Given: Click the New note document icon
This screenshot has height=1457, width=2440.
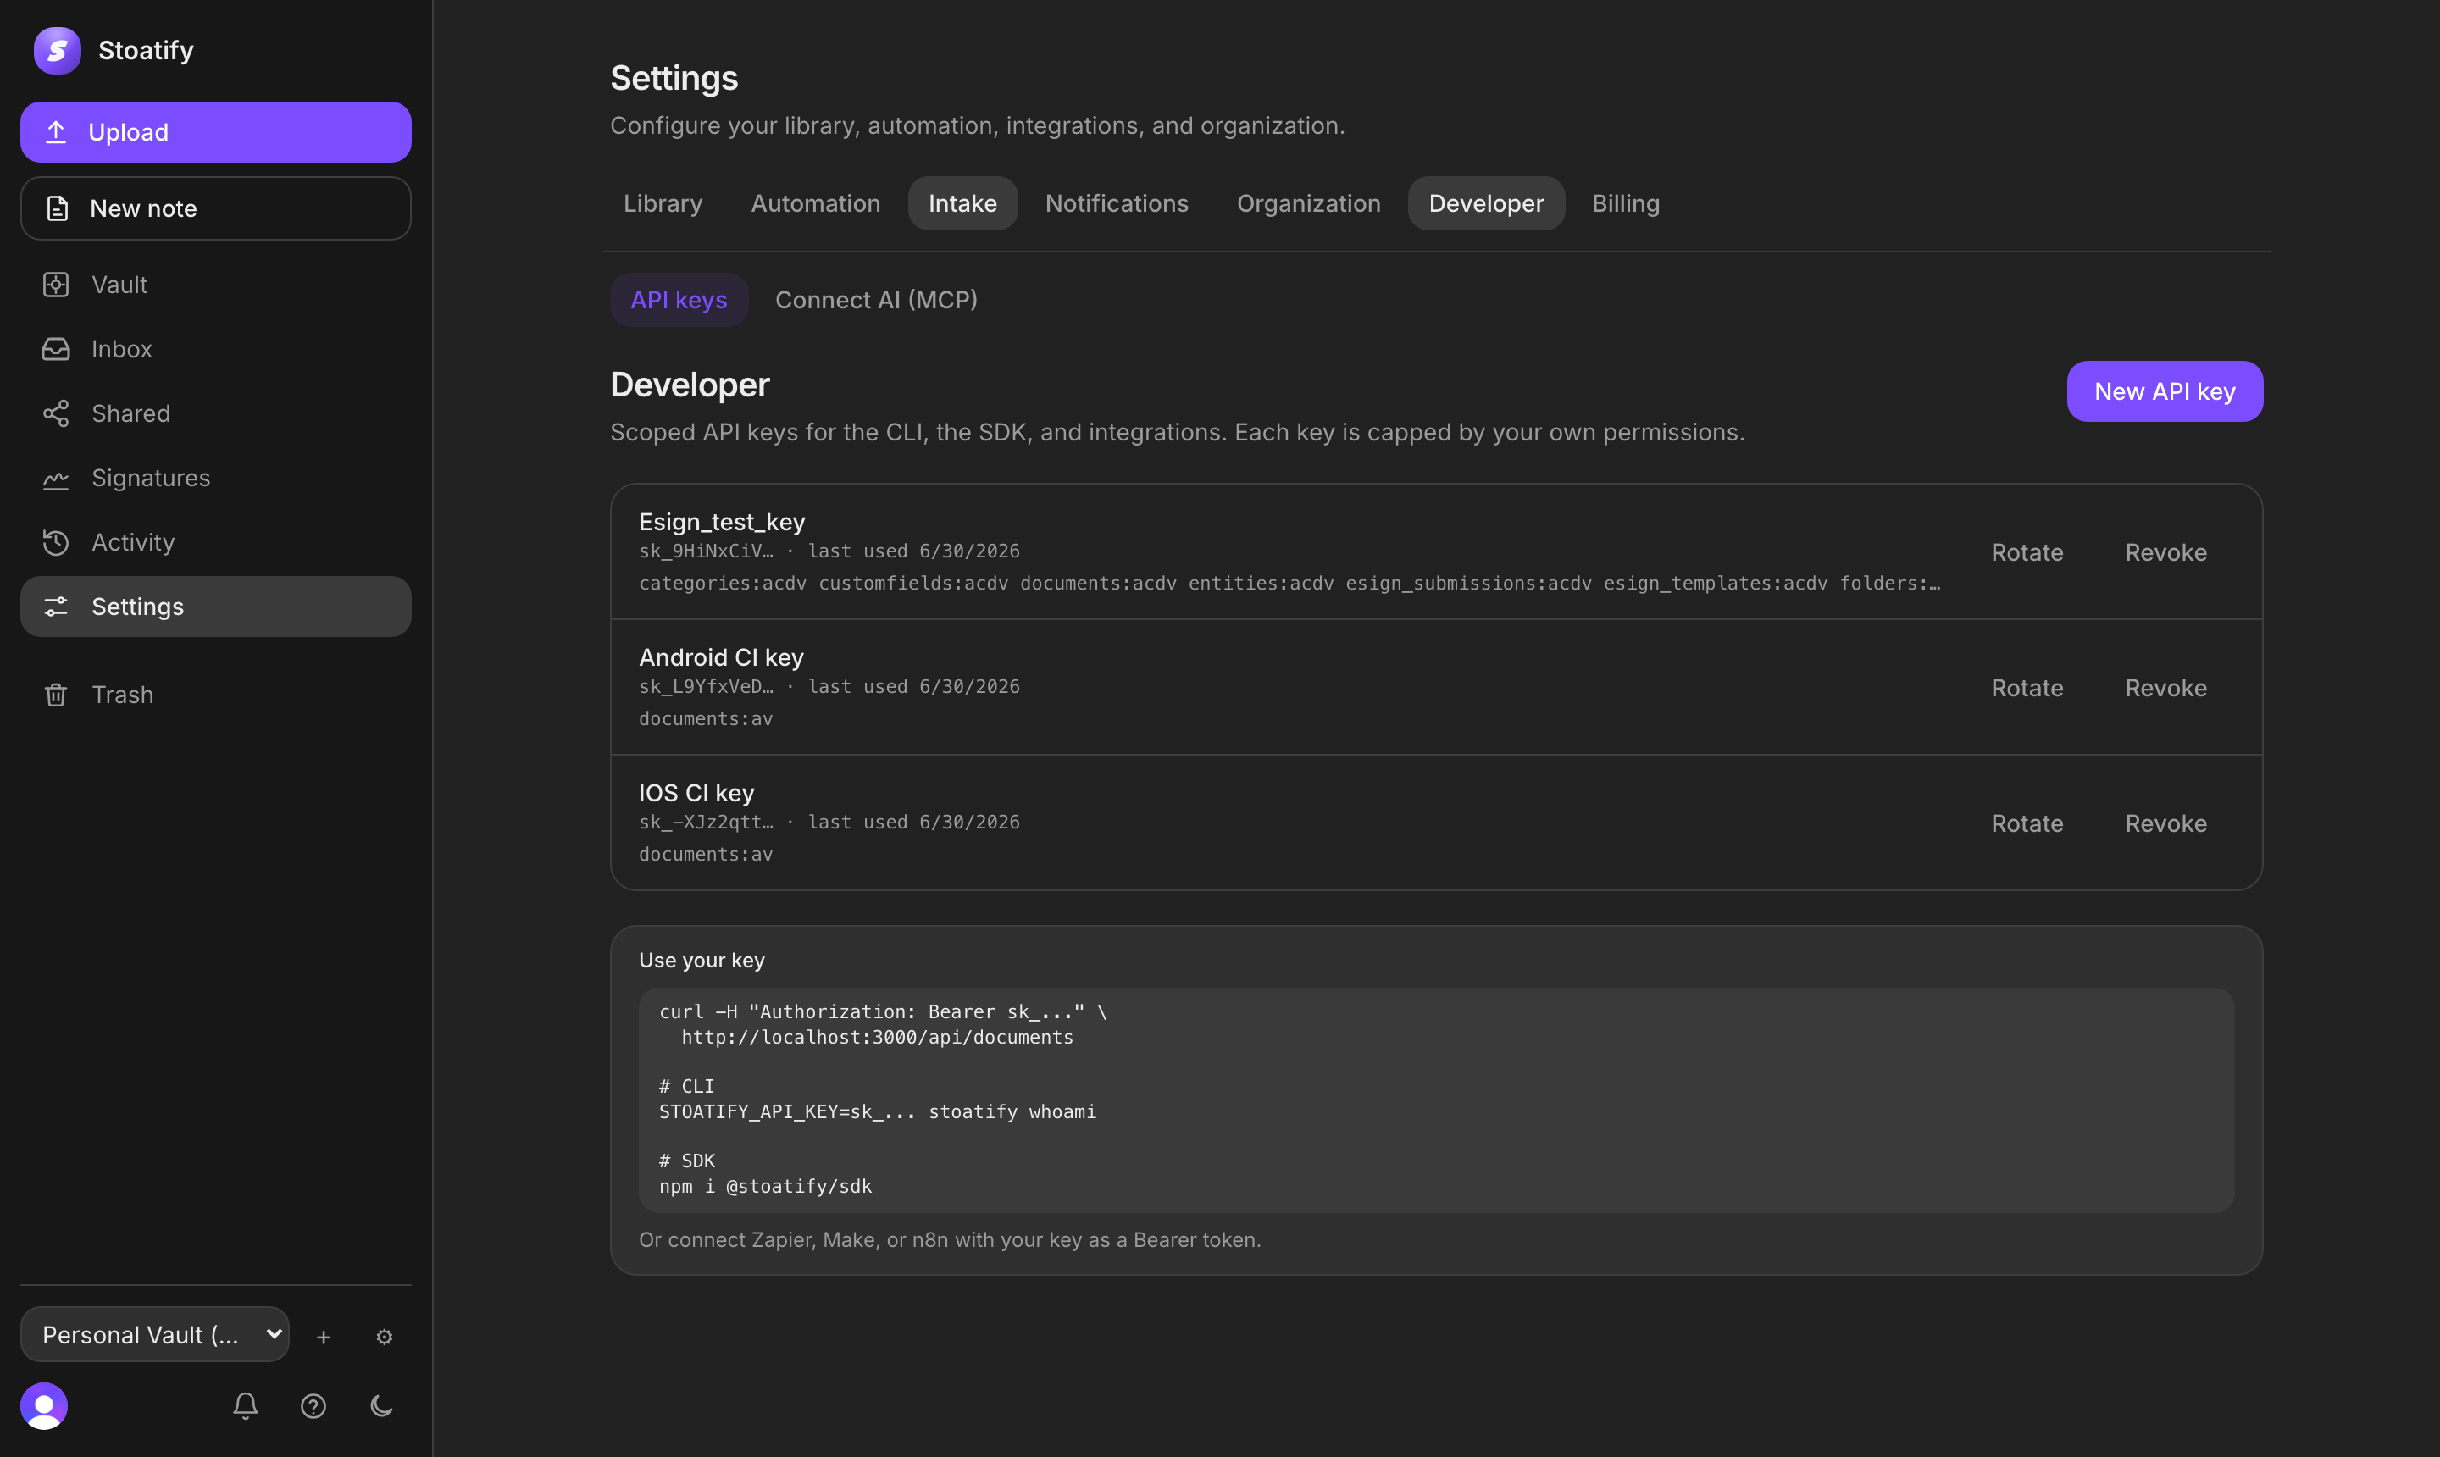Looking at the screenshot, I should pyautogui.click(x=57, y=208).
